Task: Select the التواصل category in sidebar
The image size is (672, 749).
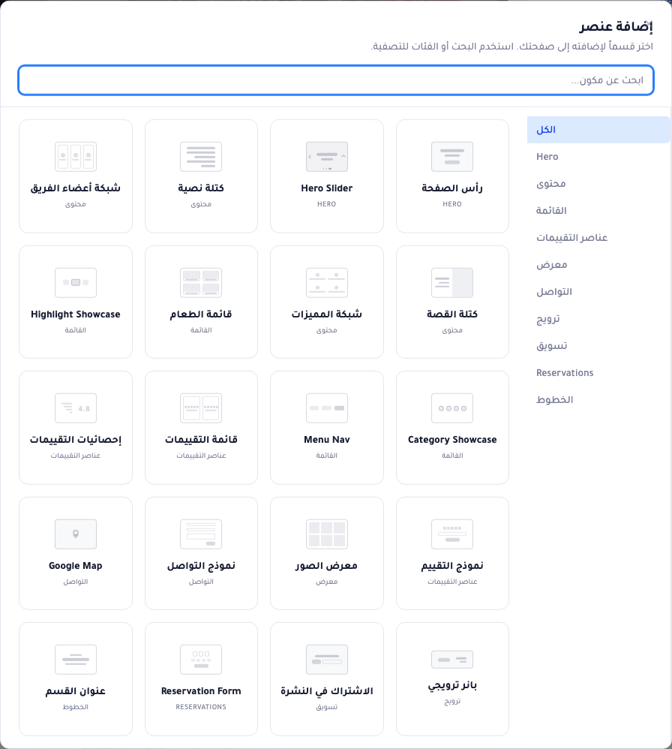Action: click(x=598, y=292)
